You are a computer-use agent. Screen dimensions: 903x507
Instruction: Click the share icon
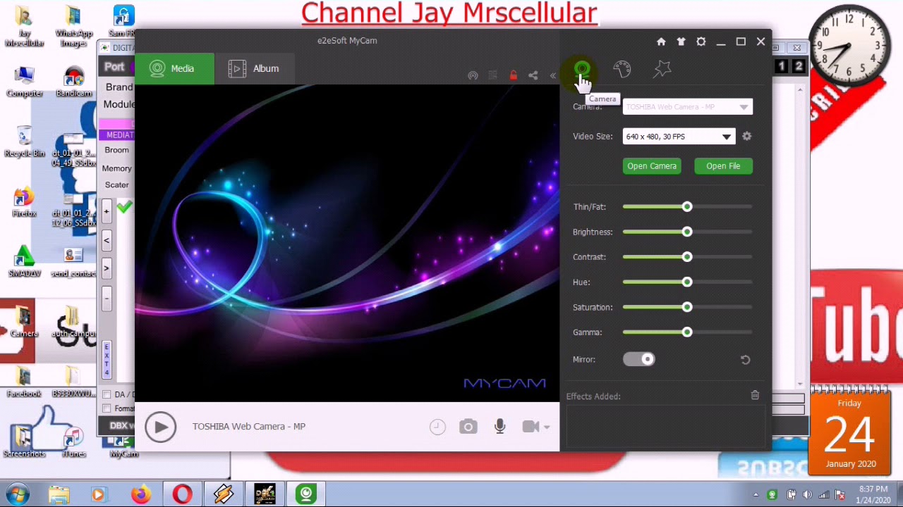coord(533,75)
